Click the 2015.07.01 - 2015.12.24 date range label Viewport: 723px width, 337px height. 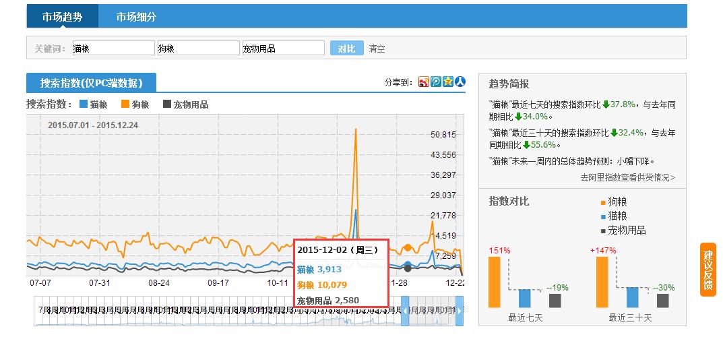tap(93, 125)
